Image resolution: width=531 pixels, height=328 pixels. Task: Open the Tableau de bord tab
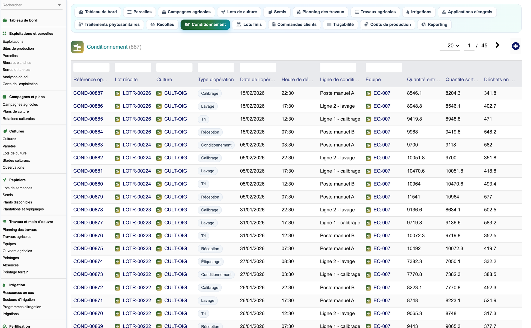click(x=98, y=12)
